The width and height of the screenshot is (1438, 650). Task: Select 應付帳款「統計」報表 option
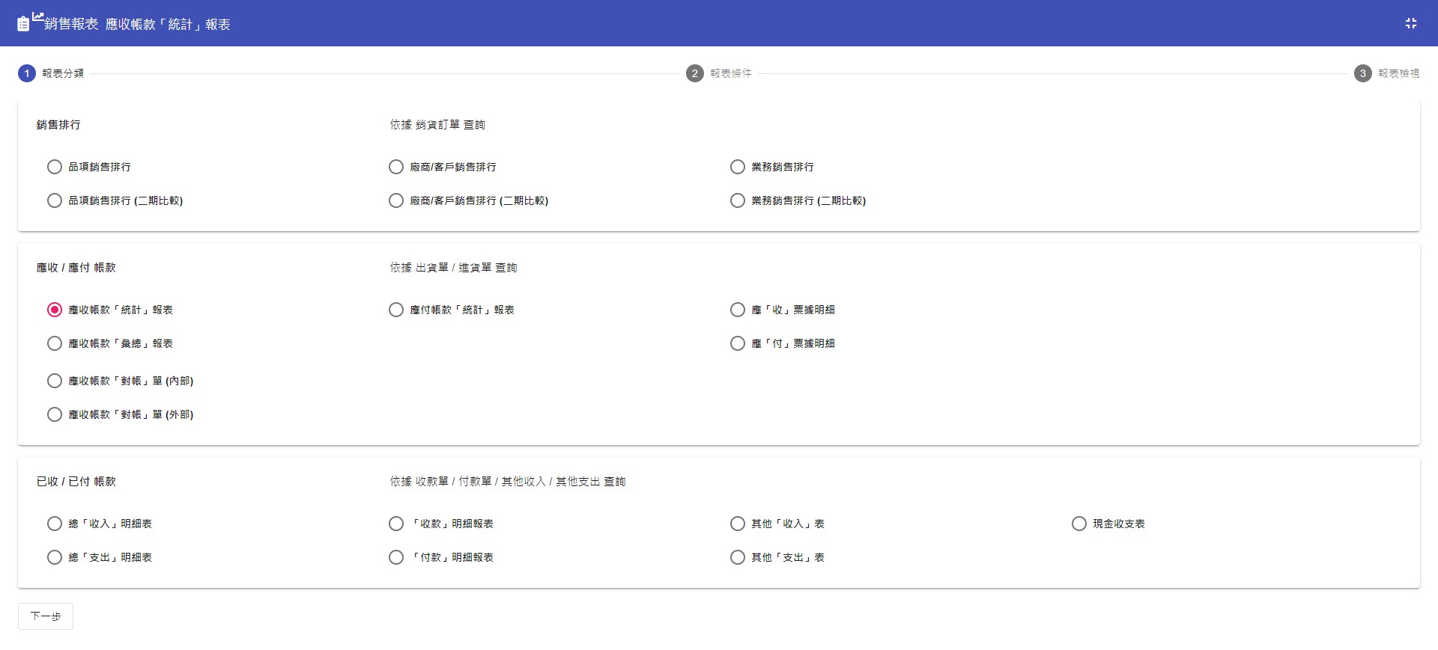pyautogui.click(x=396, y=310)
